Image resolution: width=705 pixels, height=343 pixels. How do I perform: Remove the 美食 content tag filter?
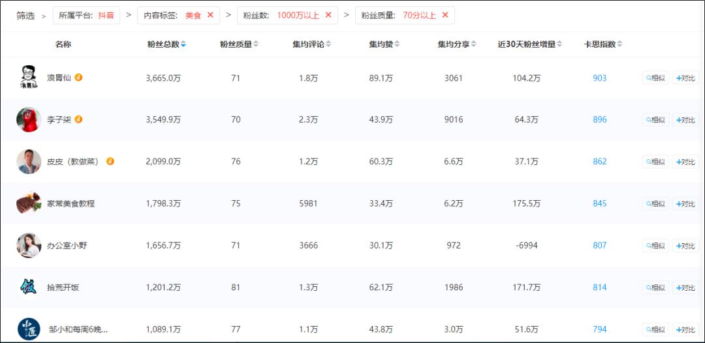tap(210, 15)
